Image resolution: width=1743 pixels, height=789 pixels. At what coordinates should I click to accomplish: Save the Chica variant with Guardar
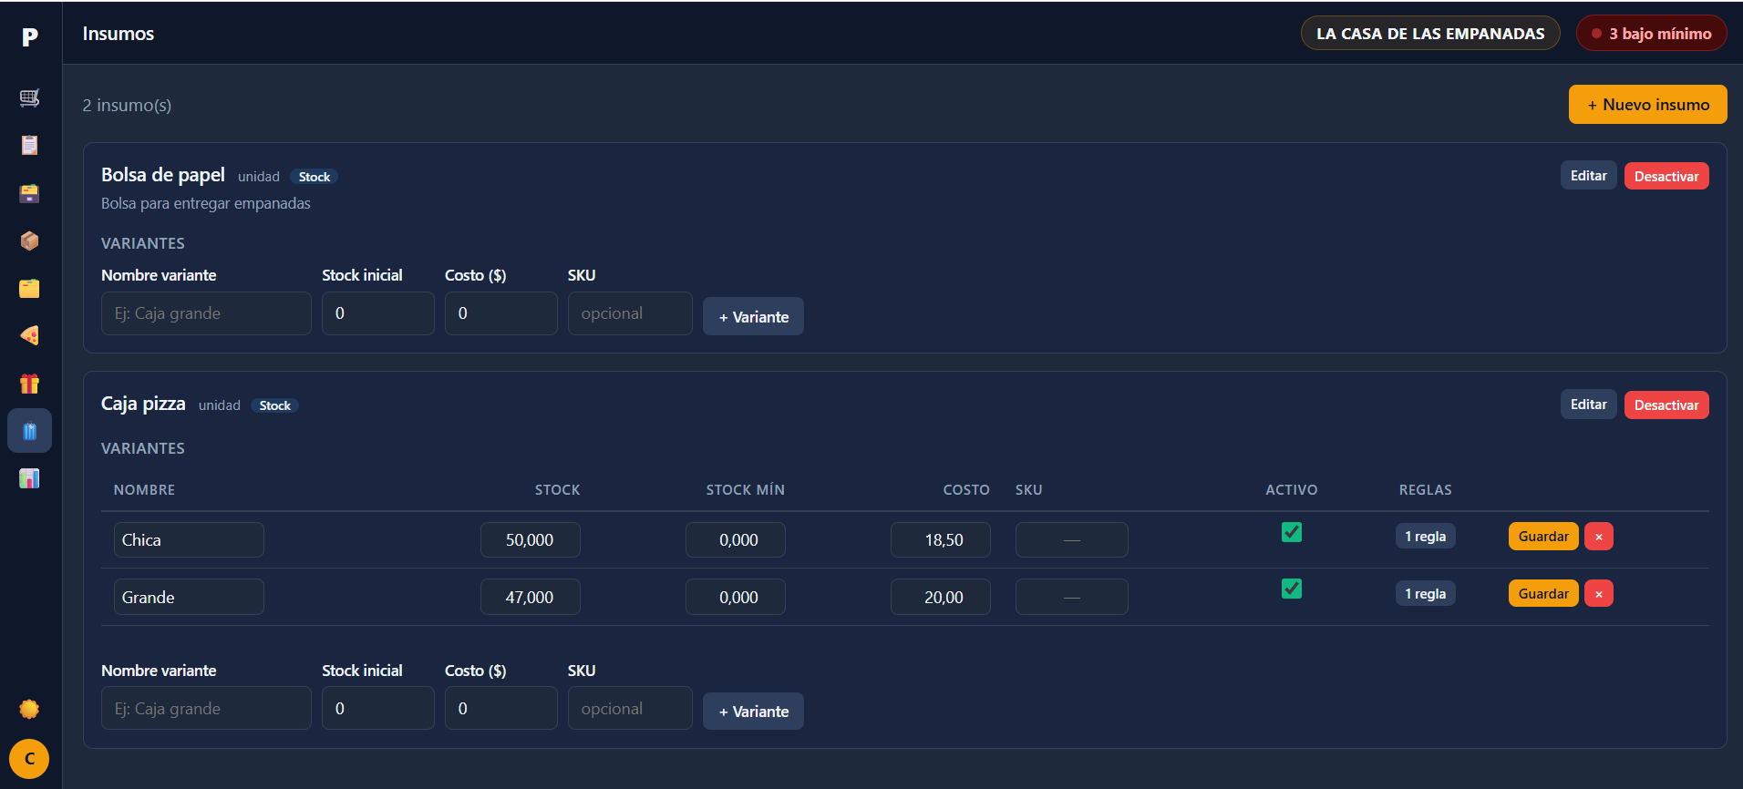coord(1542,537)
